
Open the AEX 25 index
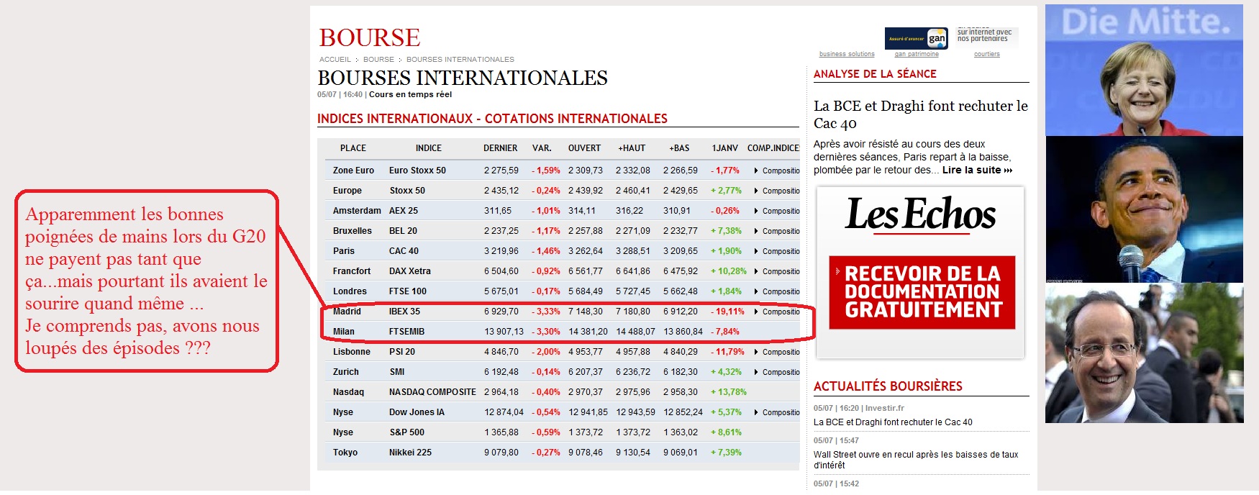coord(404,211)
